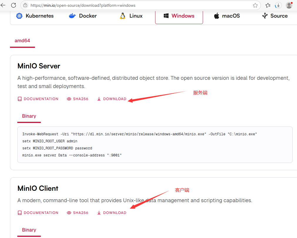This screenshot has width=297, height=238.
Task: Choose the Linux platform tab
Action: pos(131,16)
